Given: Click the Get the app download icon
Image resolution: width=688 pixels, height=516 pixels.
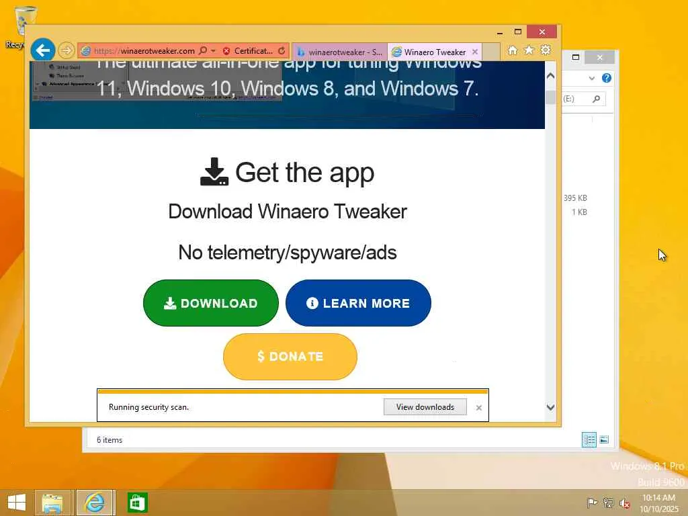Looking at the screenshot, I should point(214,171).
